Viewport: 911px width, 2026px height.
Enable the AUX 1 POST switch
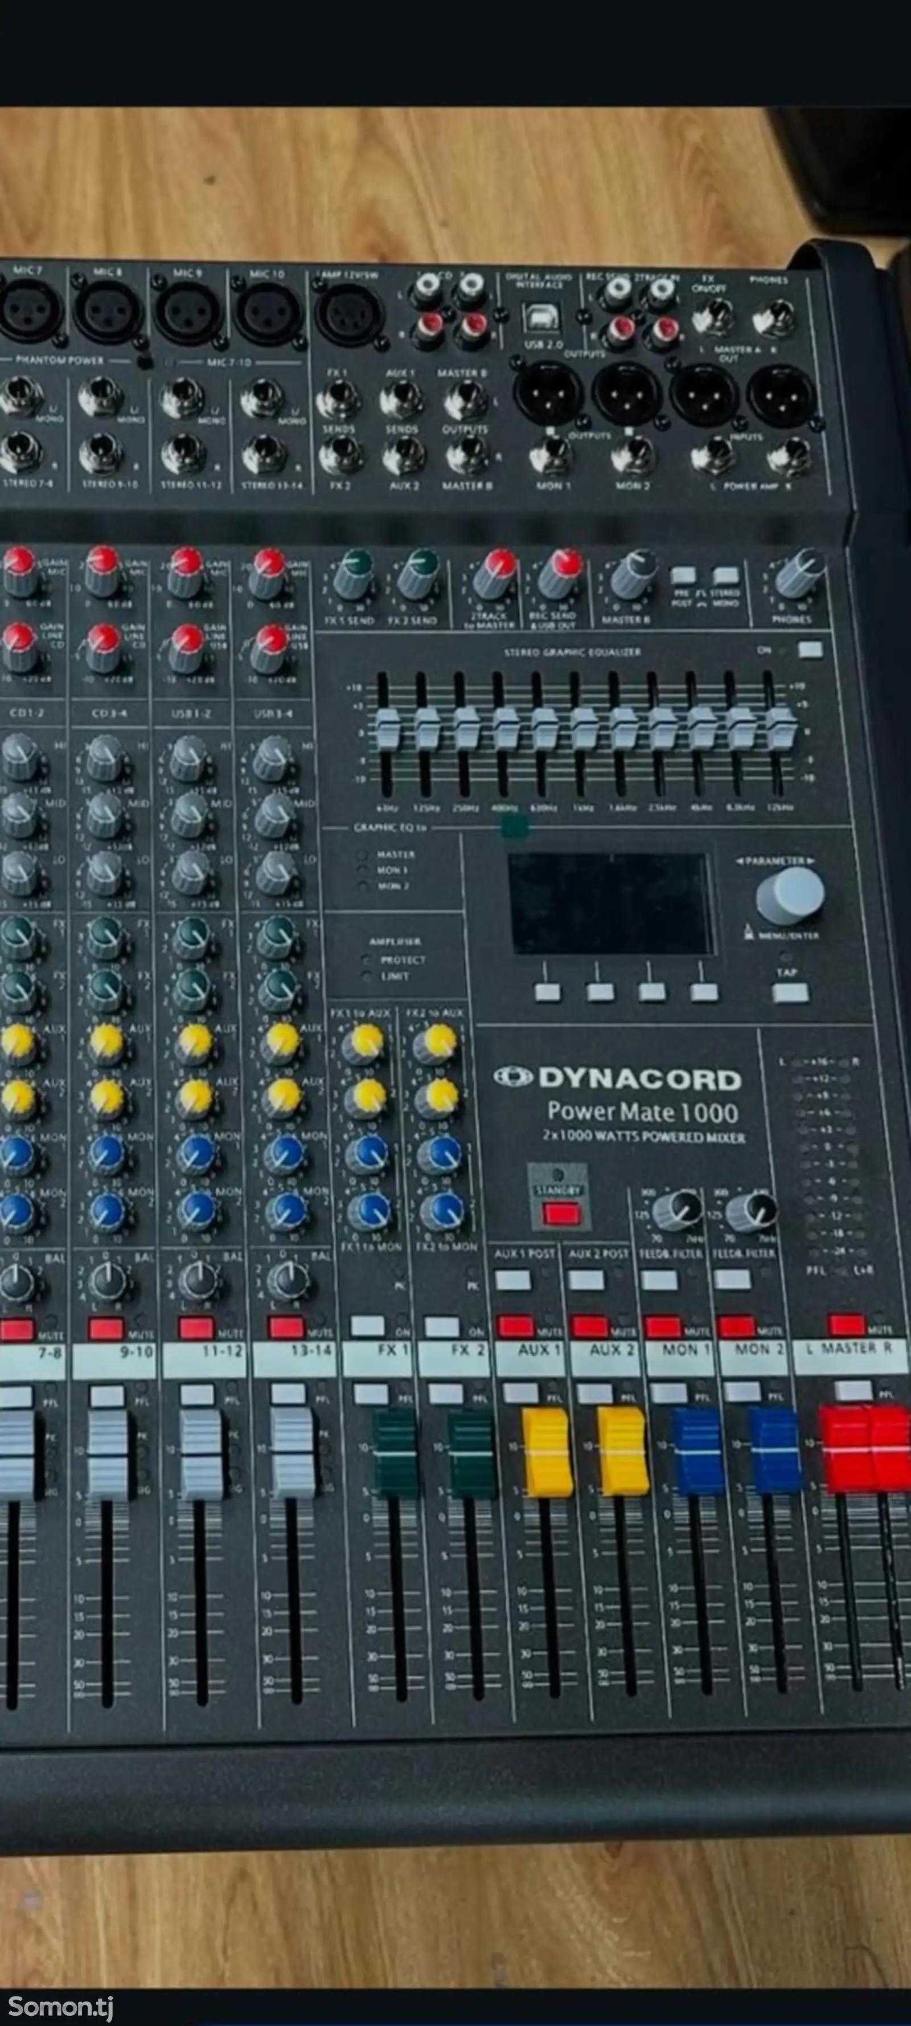click(513, 1280)
